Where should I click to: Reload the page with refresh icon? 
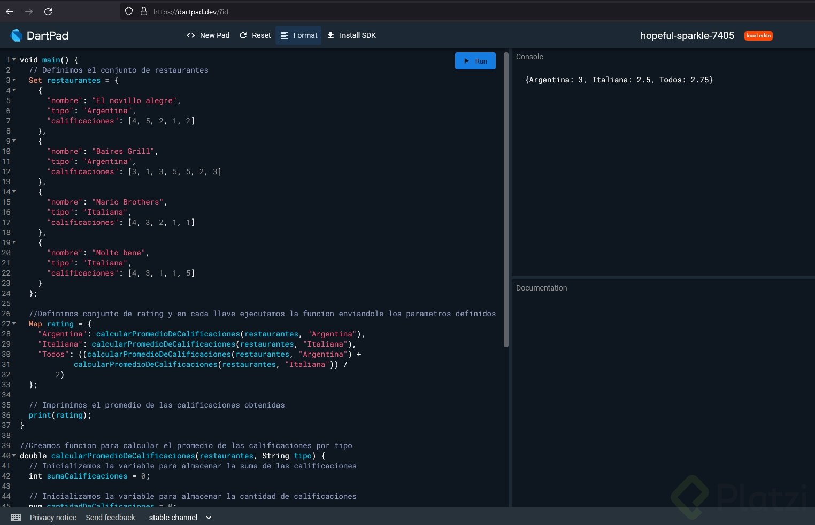click(48, 11)
